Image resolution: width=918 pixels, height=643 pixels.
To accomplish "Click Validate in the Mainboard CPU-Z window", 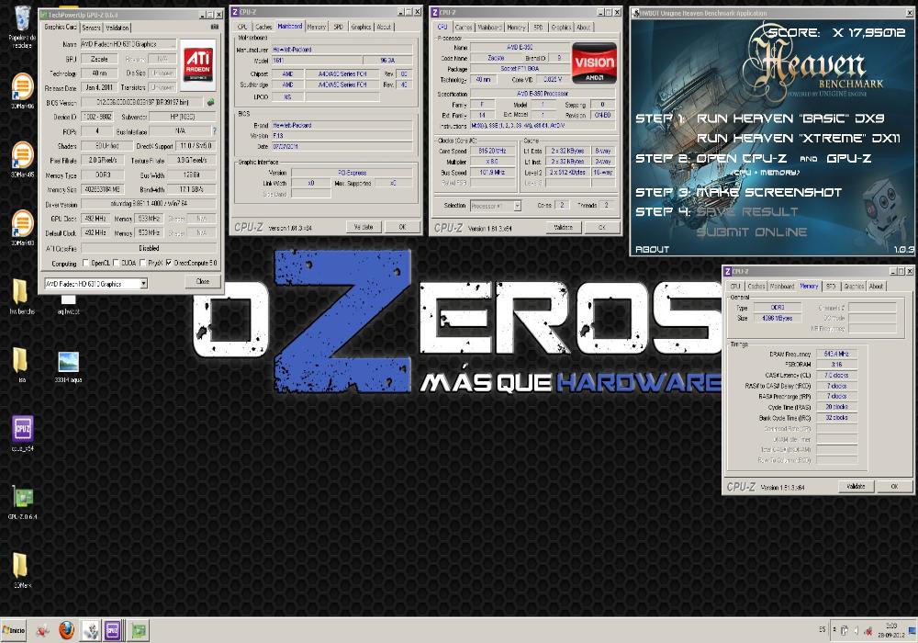I will tap(364, 227).
